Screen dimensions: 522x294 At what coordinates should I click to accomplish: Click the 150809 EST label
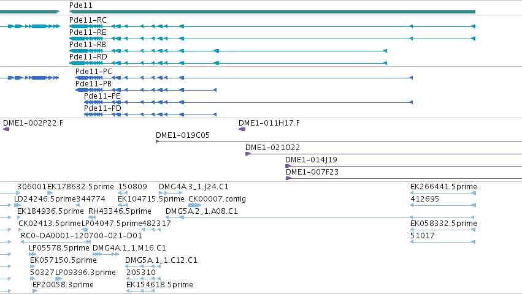click(132, 187)
